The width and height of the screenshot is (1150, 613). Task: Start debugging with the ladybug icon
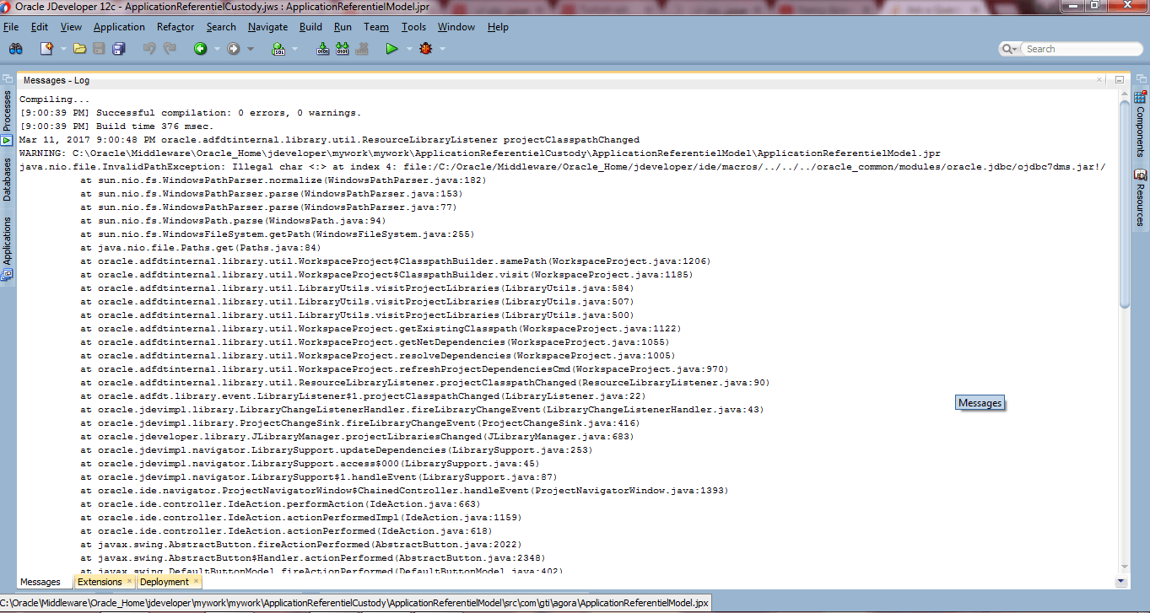(426, 49)
